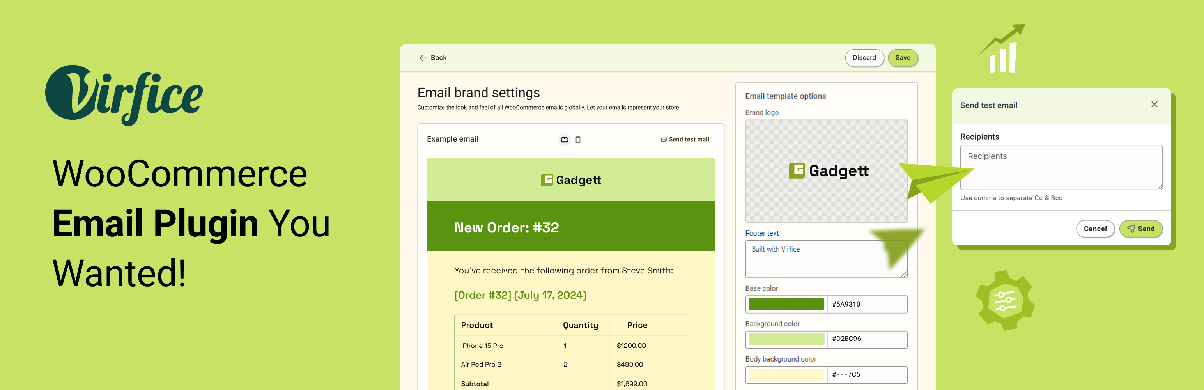Click the base color hex field #5A9310
This screenshot has width=1204, height=390.
867,304
